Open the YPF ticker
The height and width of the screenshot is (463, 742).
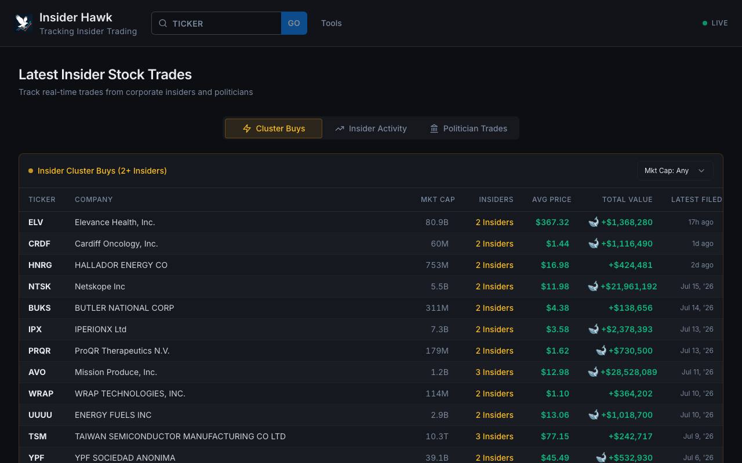click(37, 458)
